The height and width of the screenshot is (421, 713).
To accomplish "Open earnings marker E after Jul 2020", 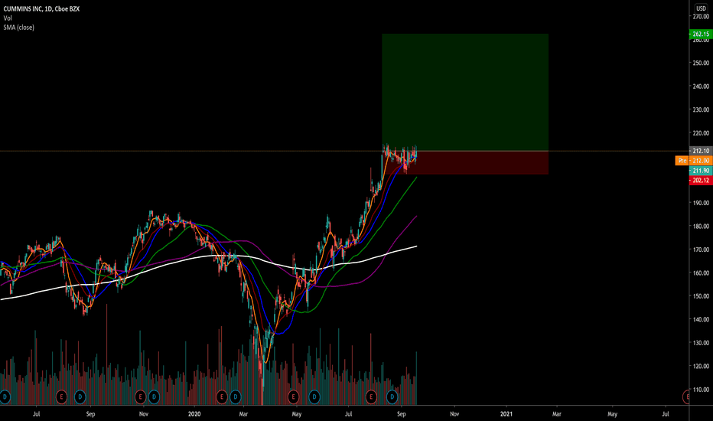I will click(371, 397).
